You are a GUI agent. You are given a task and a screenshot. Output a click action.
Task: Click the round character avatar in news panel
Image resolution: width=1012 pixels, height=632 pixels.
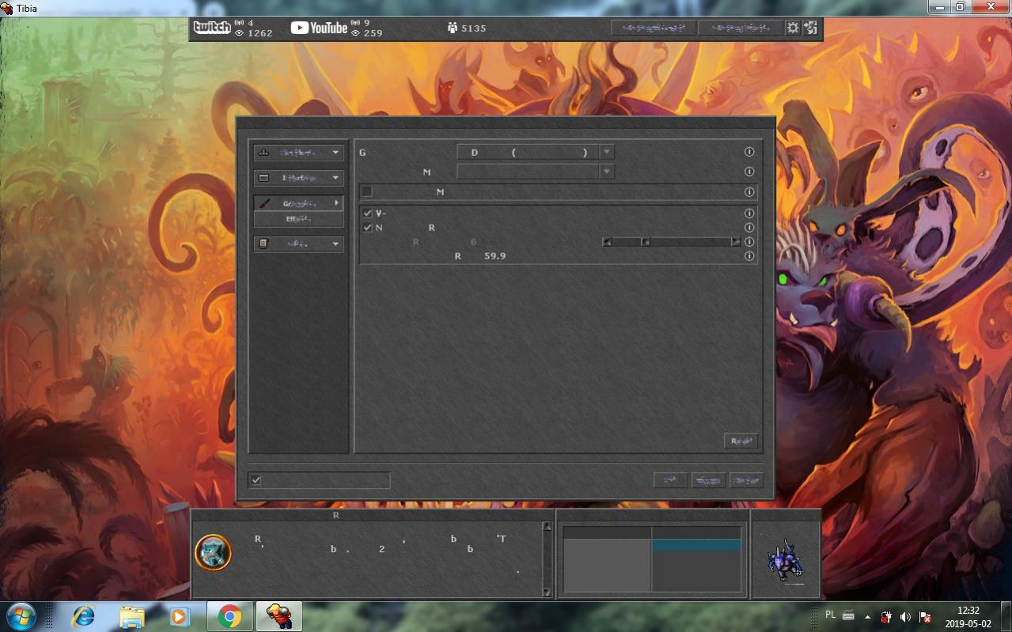[x=213, y=552]
